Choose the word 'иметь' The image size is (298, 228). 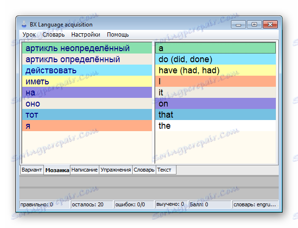click(87, 81)
